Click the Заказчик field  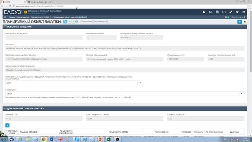click(125, 48)
